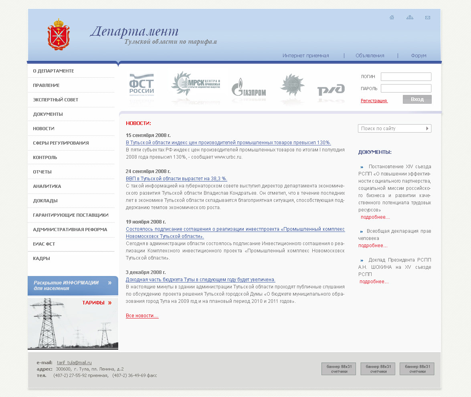Click the phone (487-2) 27-55-92 приемная
The width and height of the screenshot is (471, 397).
coord(81,375)
